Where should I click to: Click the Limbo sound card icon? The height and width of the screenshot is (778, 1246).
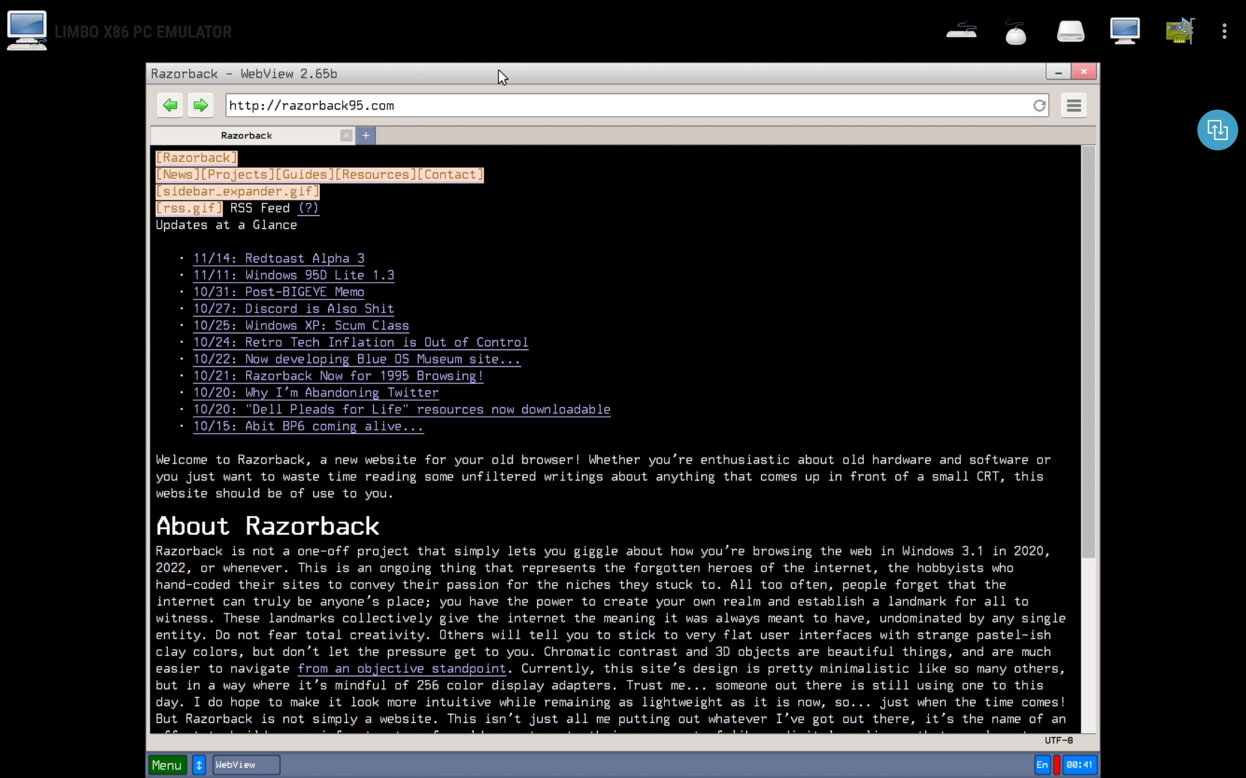click(1179, 30)
